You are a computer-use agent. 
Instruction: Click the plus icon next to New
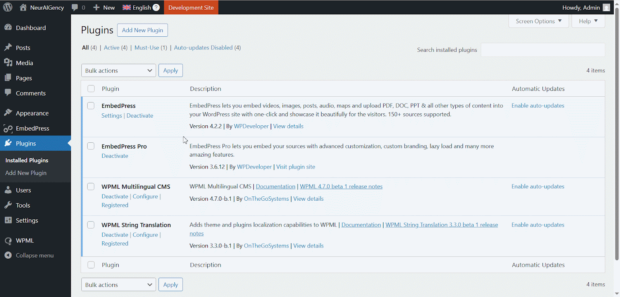(x=96, y=7)
